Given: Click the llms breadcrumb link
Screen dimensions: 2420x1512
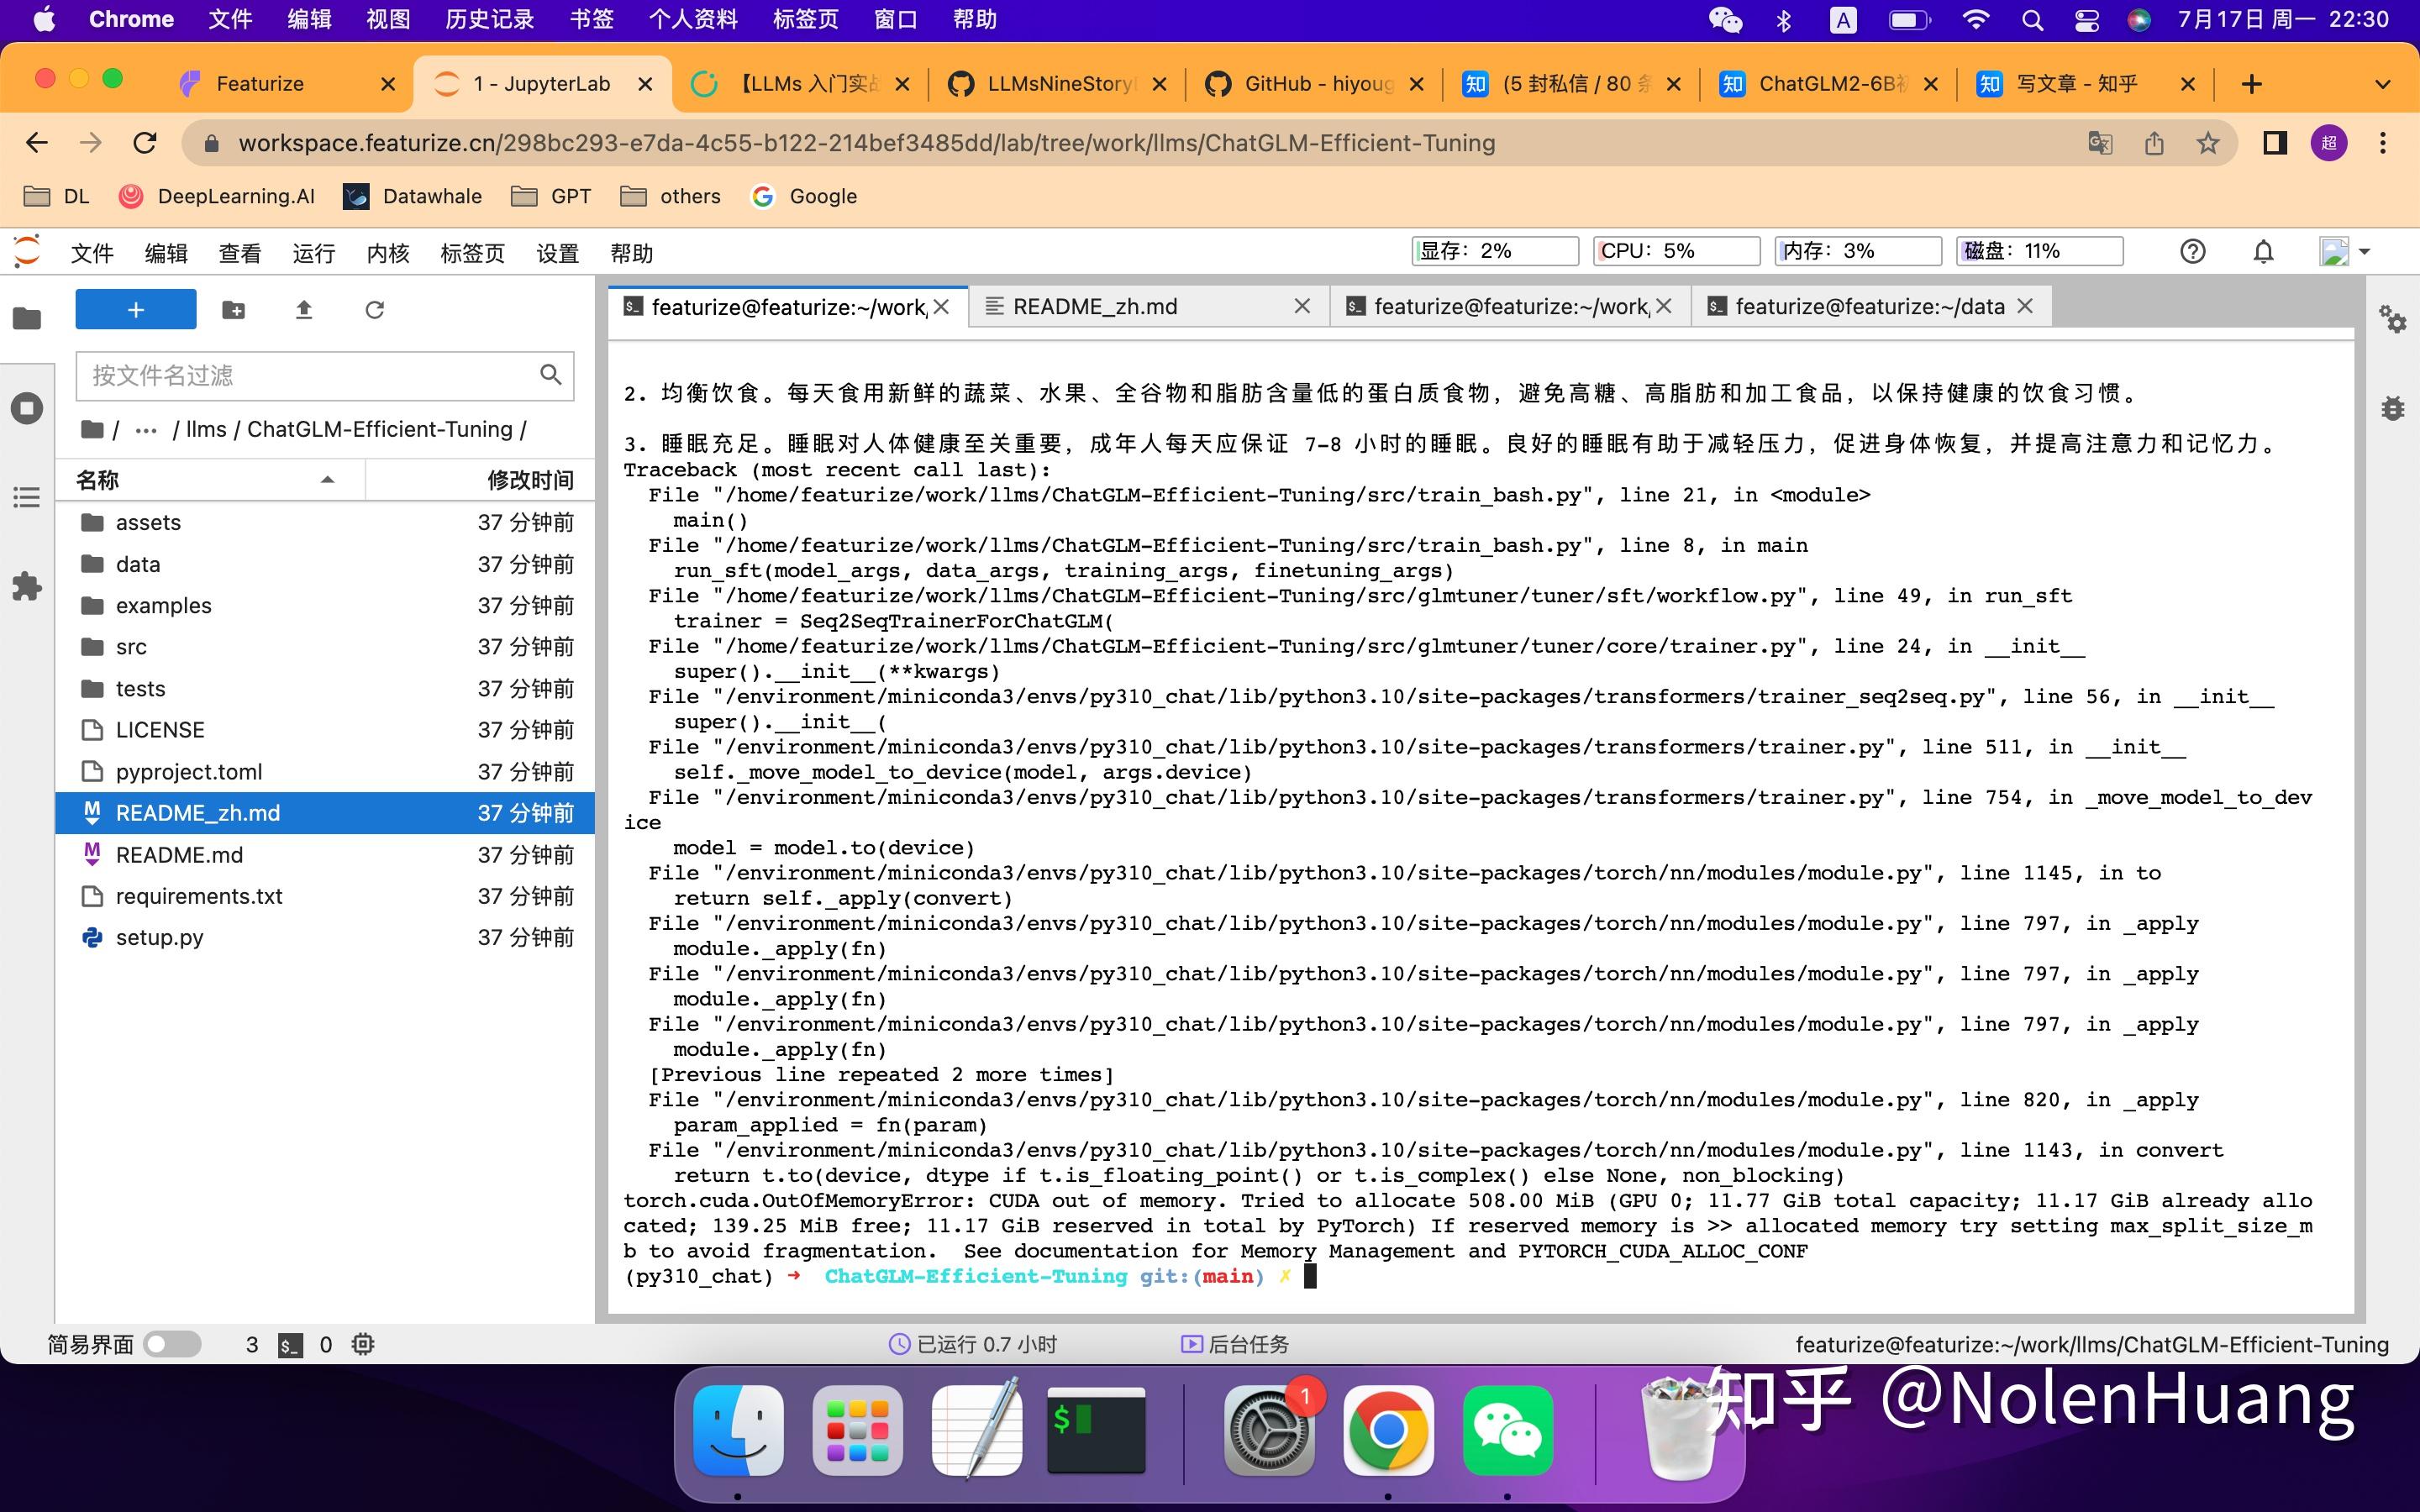Looking at the screenshot, I should click(206, 429).
